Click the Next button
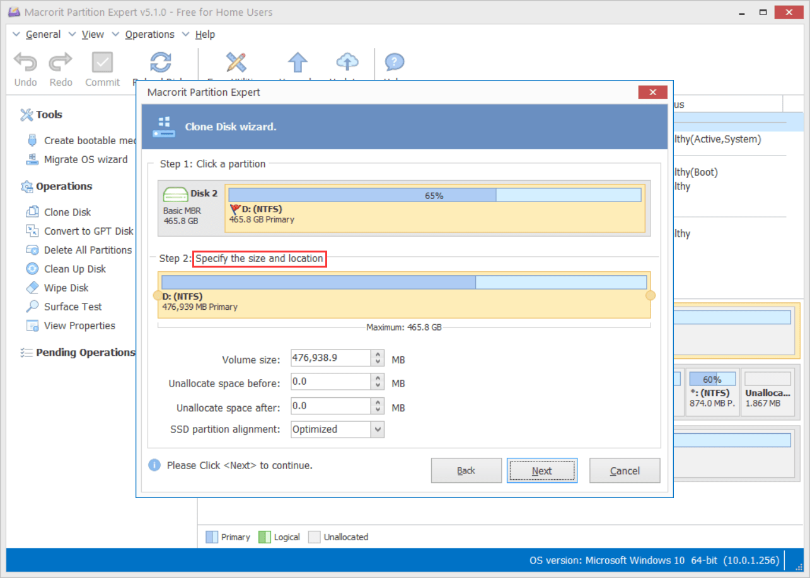 point(542,470)
